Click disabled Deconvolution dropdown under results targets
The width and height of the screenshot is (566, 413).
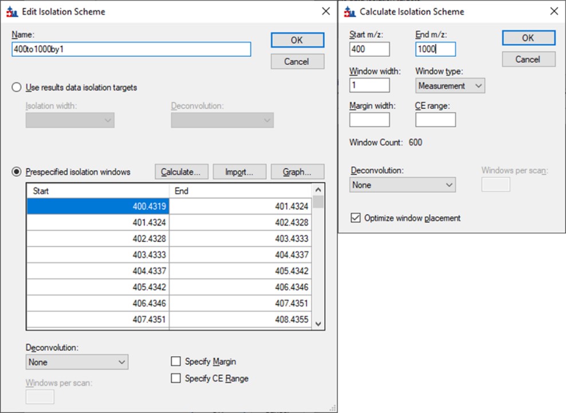[222, 120]
